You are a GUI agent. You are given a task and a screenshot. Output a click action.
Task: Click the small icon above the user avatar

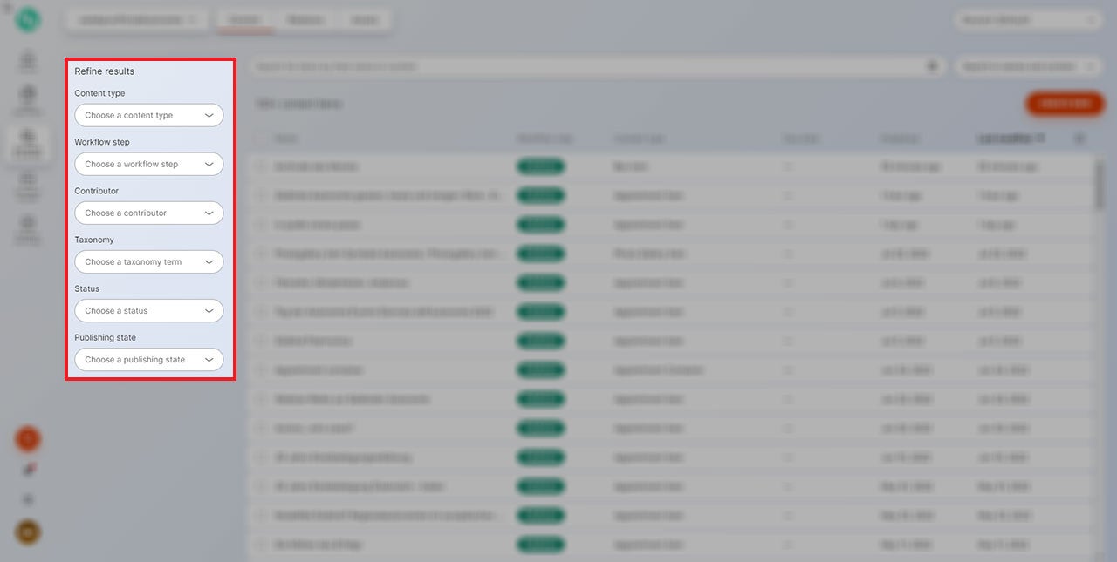[28, 500]
